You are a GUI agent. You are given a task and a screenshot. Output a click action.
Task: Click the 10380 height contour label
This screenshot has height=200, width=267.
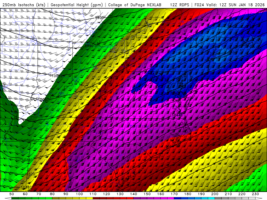pyautogui.click(x=26, y=187)
